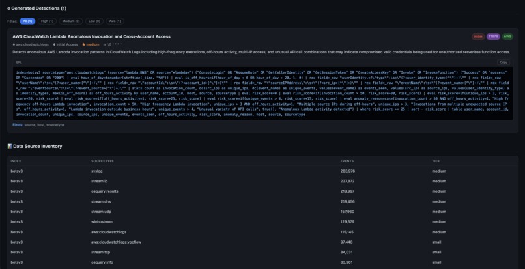Click the small tier in stream:tcp row
This screenshot has width=525, height=269.
436,252
